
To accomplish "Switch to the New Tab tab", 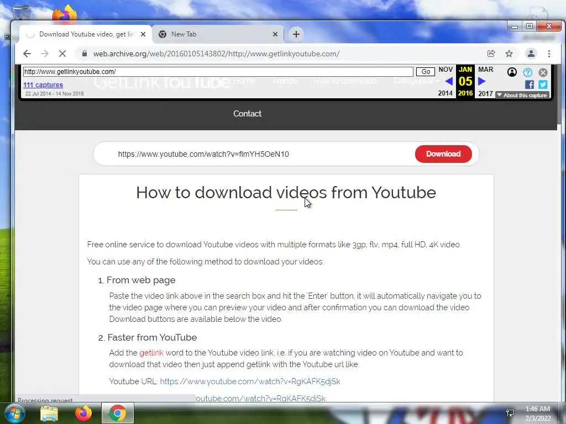I will [218, 34].
